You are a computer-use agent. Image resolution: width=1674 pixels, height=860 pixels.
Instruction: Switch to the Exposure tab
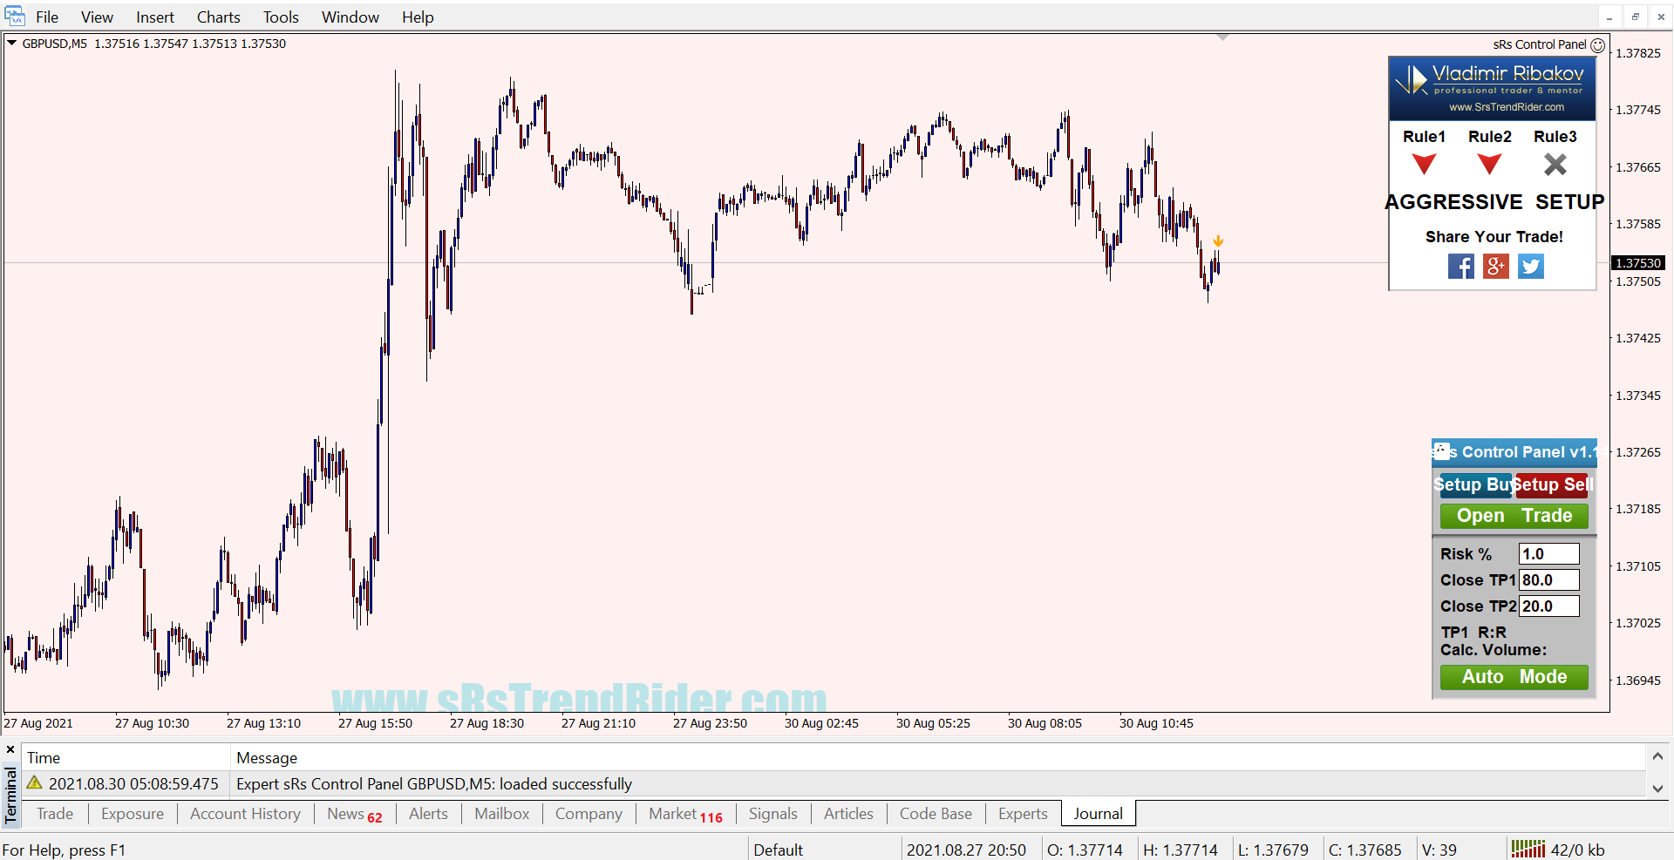(133, 814)
